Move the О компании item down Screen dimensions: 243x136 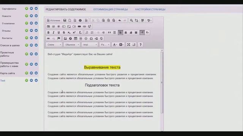point(36,23)
